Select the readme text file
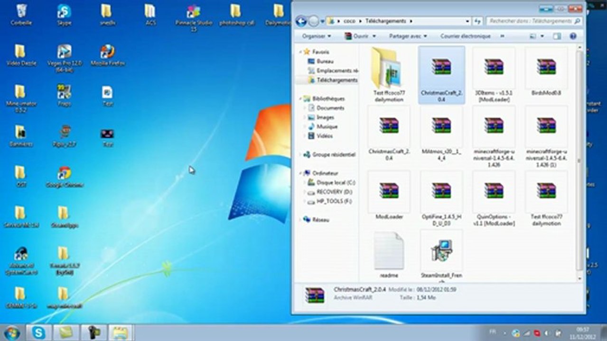The width and height of the screenshot is (607, 341). point(389,255)
